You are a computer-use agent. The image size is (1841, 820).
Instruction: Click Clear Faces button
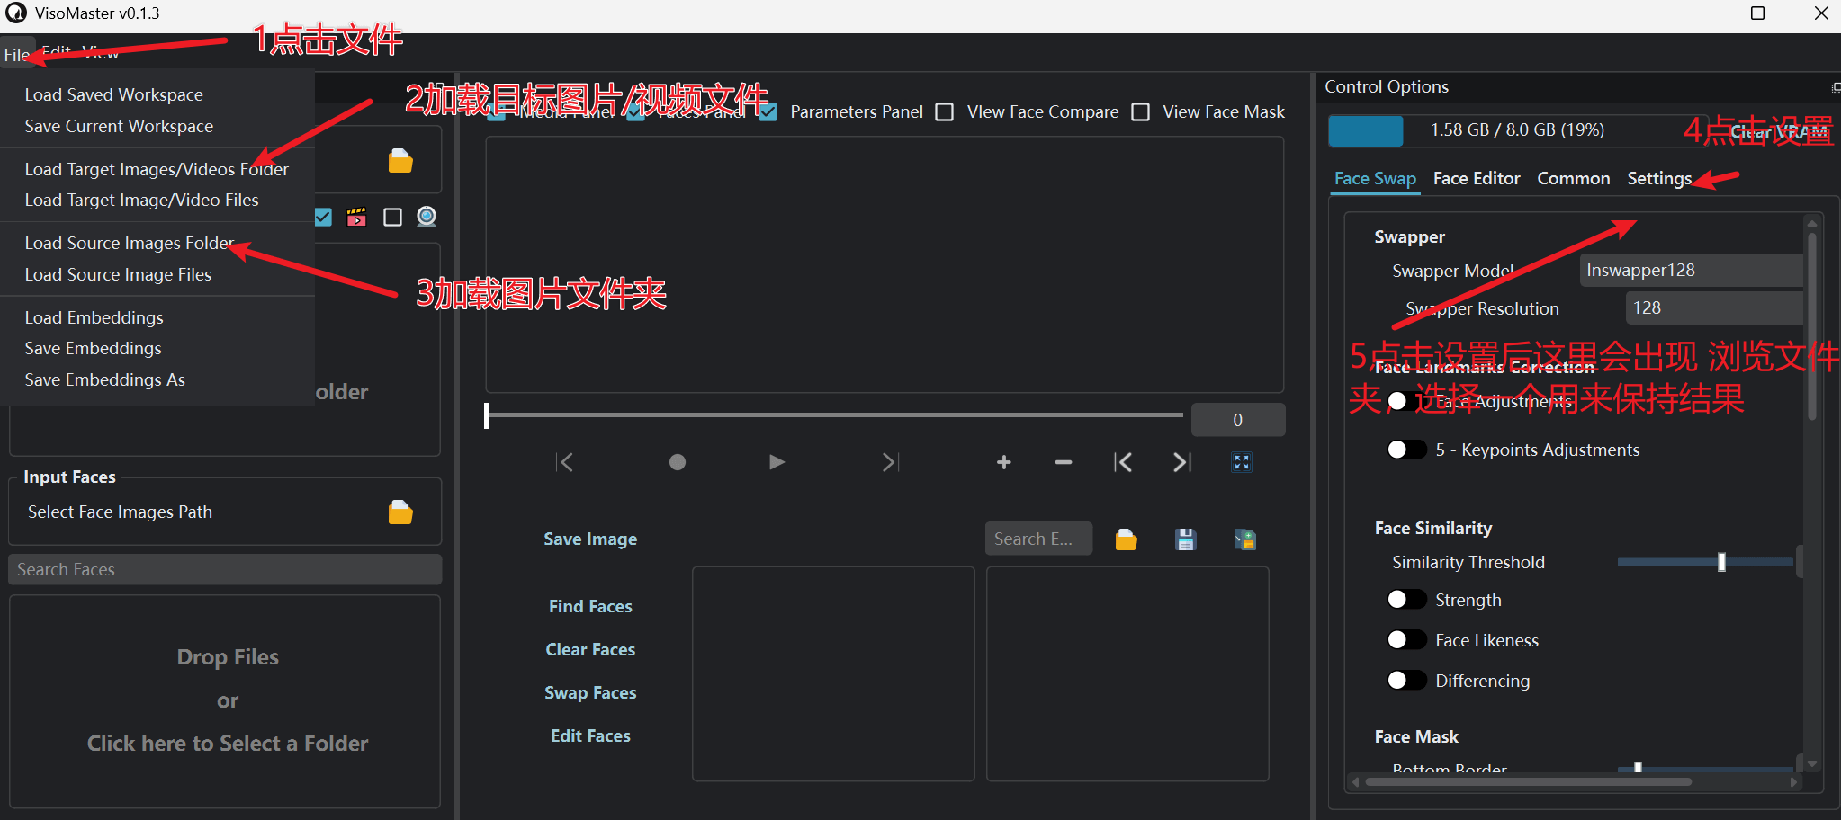coord(590,649)
